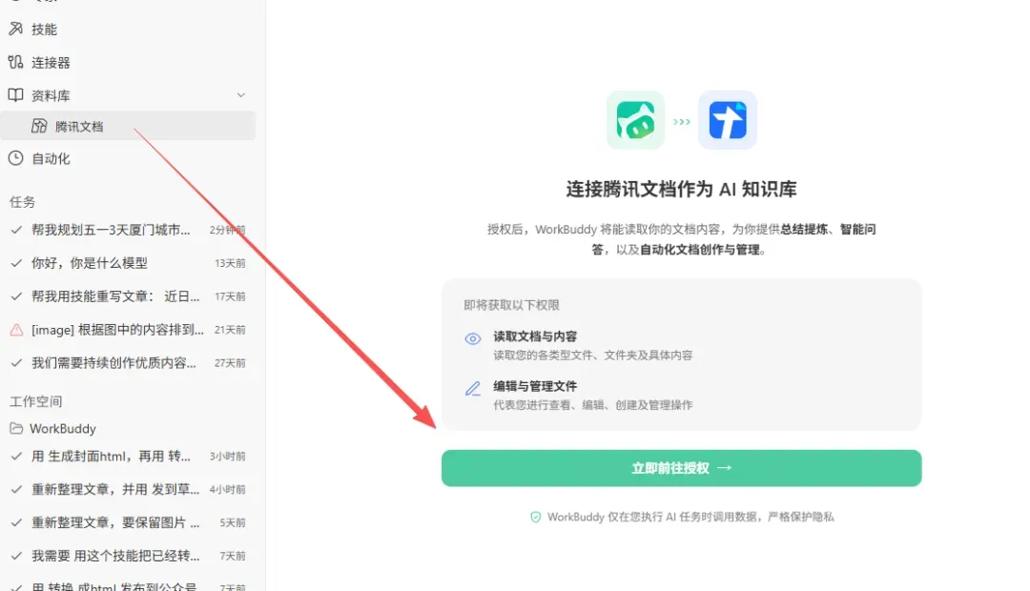Click the 21天前 timestamp
The image size is (1030, 591).
pos(230,330)
